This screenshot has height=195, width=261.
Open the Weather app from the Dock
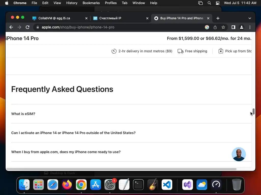tap(202, 185)
